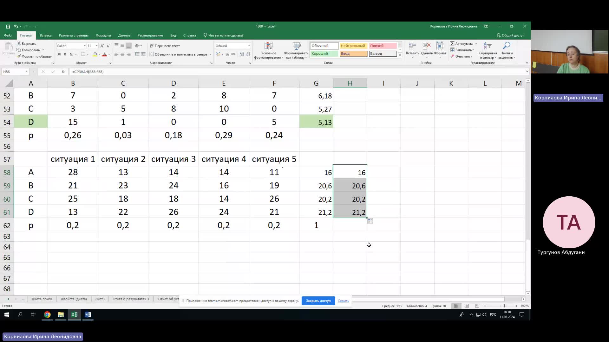Image resolution: width=609 pixels, height=342 pixels.
Task: Click Копировать copy button
Action: [x=29, y=50]
